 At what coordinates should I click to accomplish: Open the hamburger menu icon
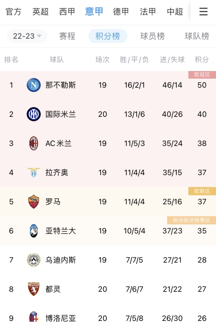click(203, 11)
